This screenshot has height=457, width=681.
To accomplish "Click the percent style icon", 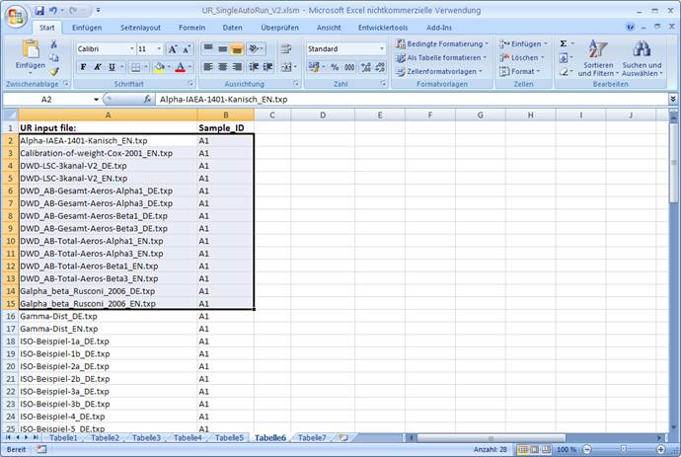I will click(335, 67).
